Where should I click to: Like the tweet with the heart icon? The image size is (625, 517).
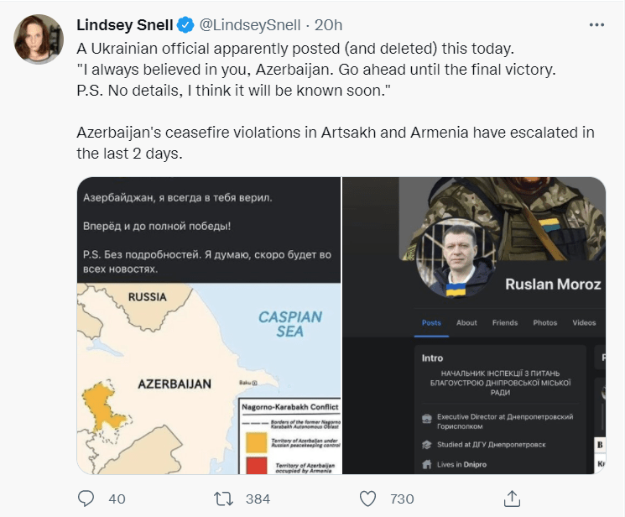367,499
